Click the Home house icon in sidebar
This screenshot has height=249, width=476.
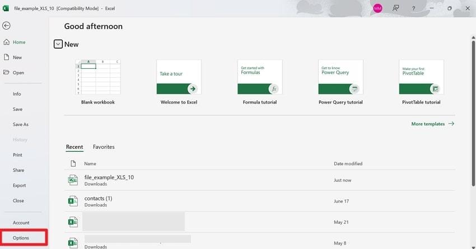(x=6, y=42)
